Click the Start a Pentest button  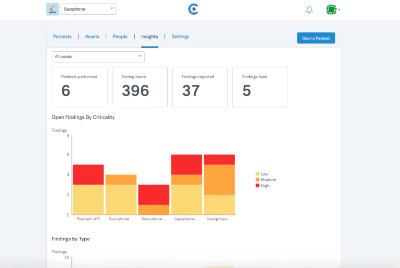pos(316,38)
